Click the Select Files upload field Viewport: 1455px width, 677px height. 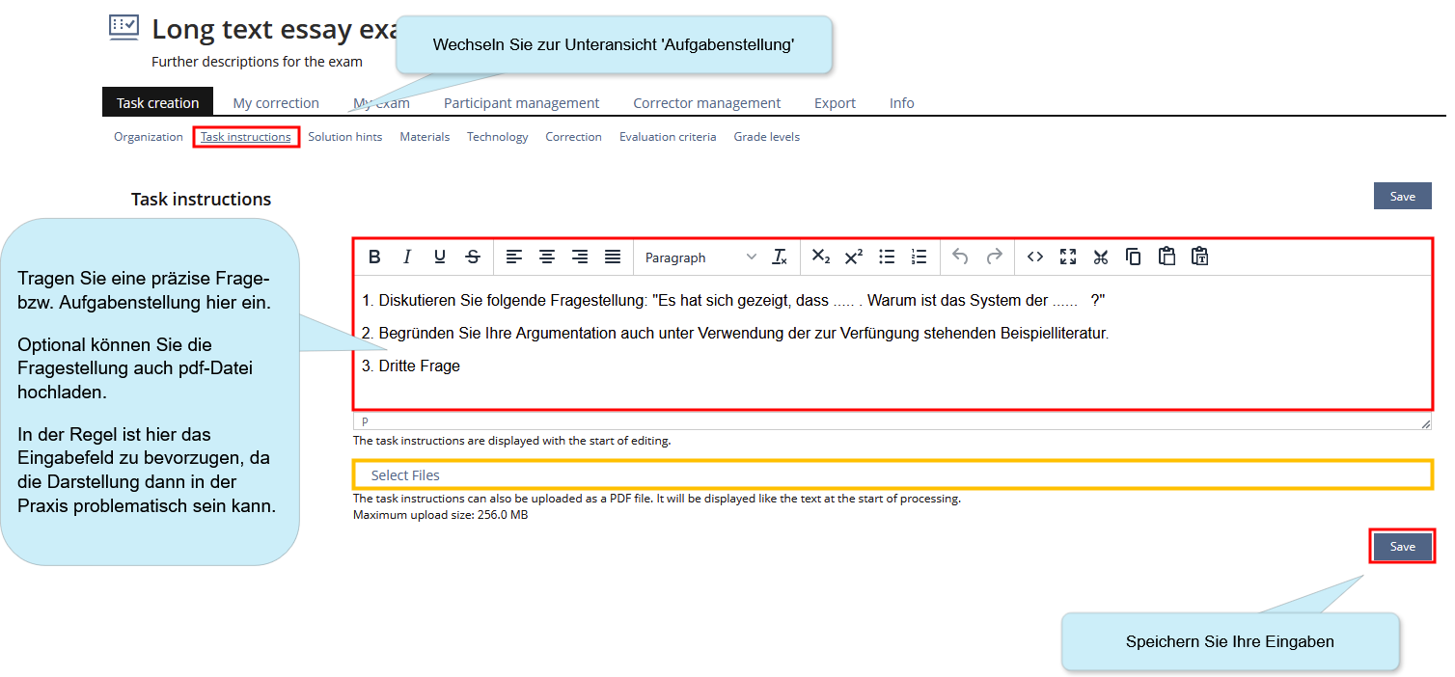tap(892, 475)
